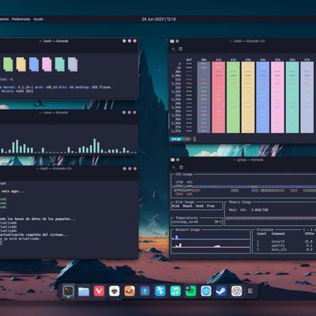This screenshot has height=316, width=316.
Task: Open the file manager folder icon in dock
Action: [x=84, y=292]
